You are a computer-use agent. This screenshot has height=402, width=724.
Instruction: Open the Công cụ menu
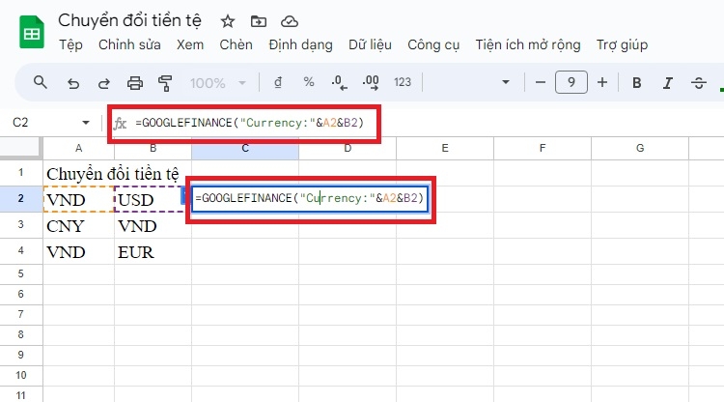click(433, 44)
